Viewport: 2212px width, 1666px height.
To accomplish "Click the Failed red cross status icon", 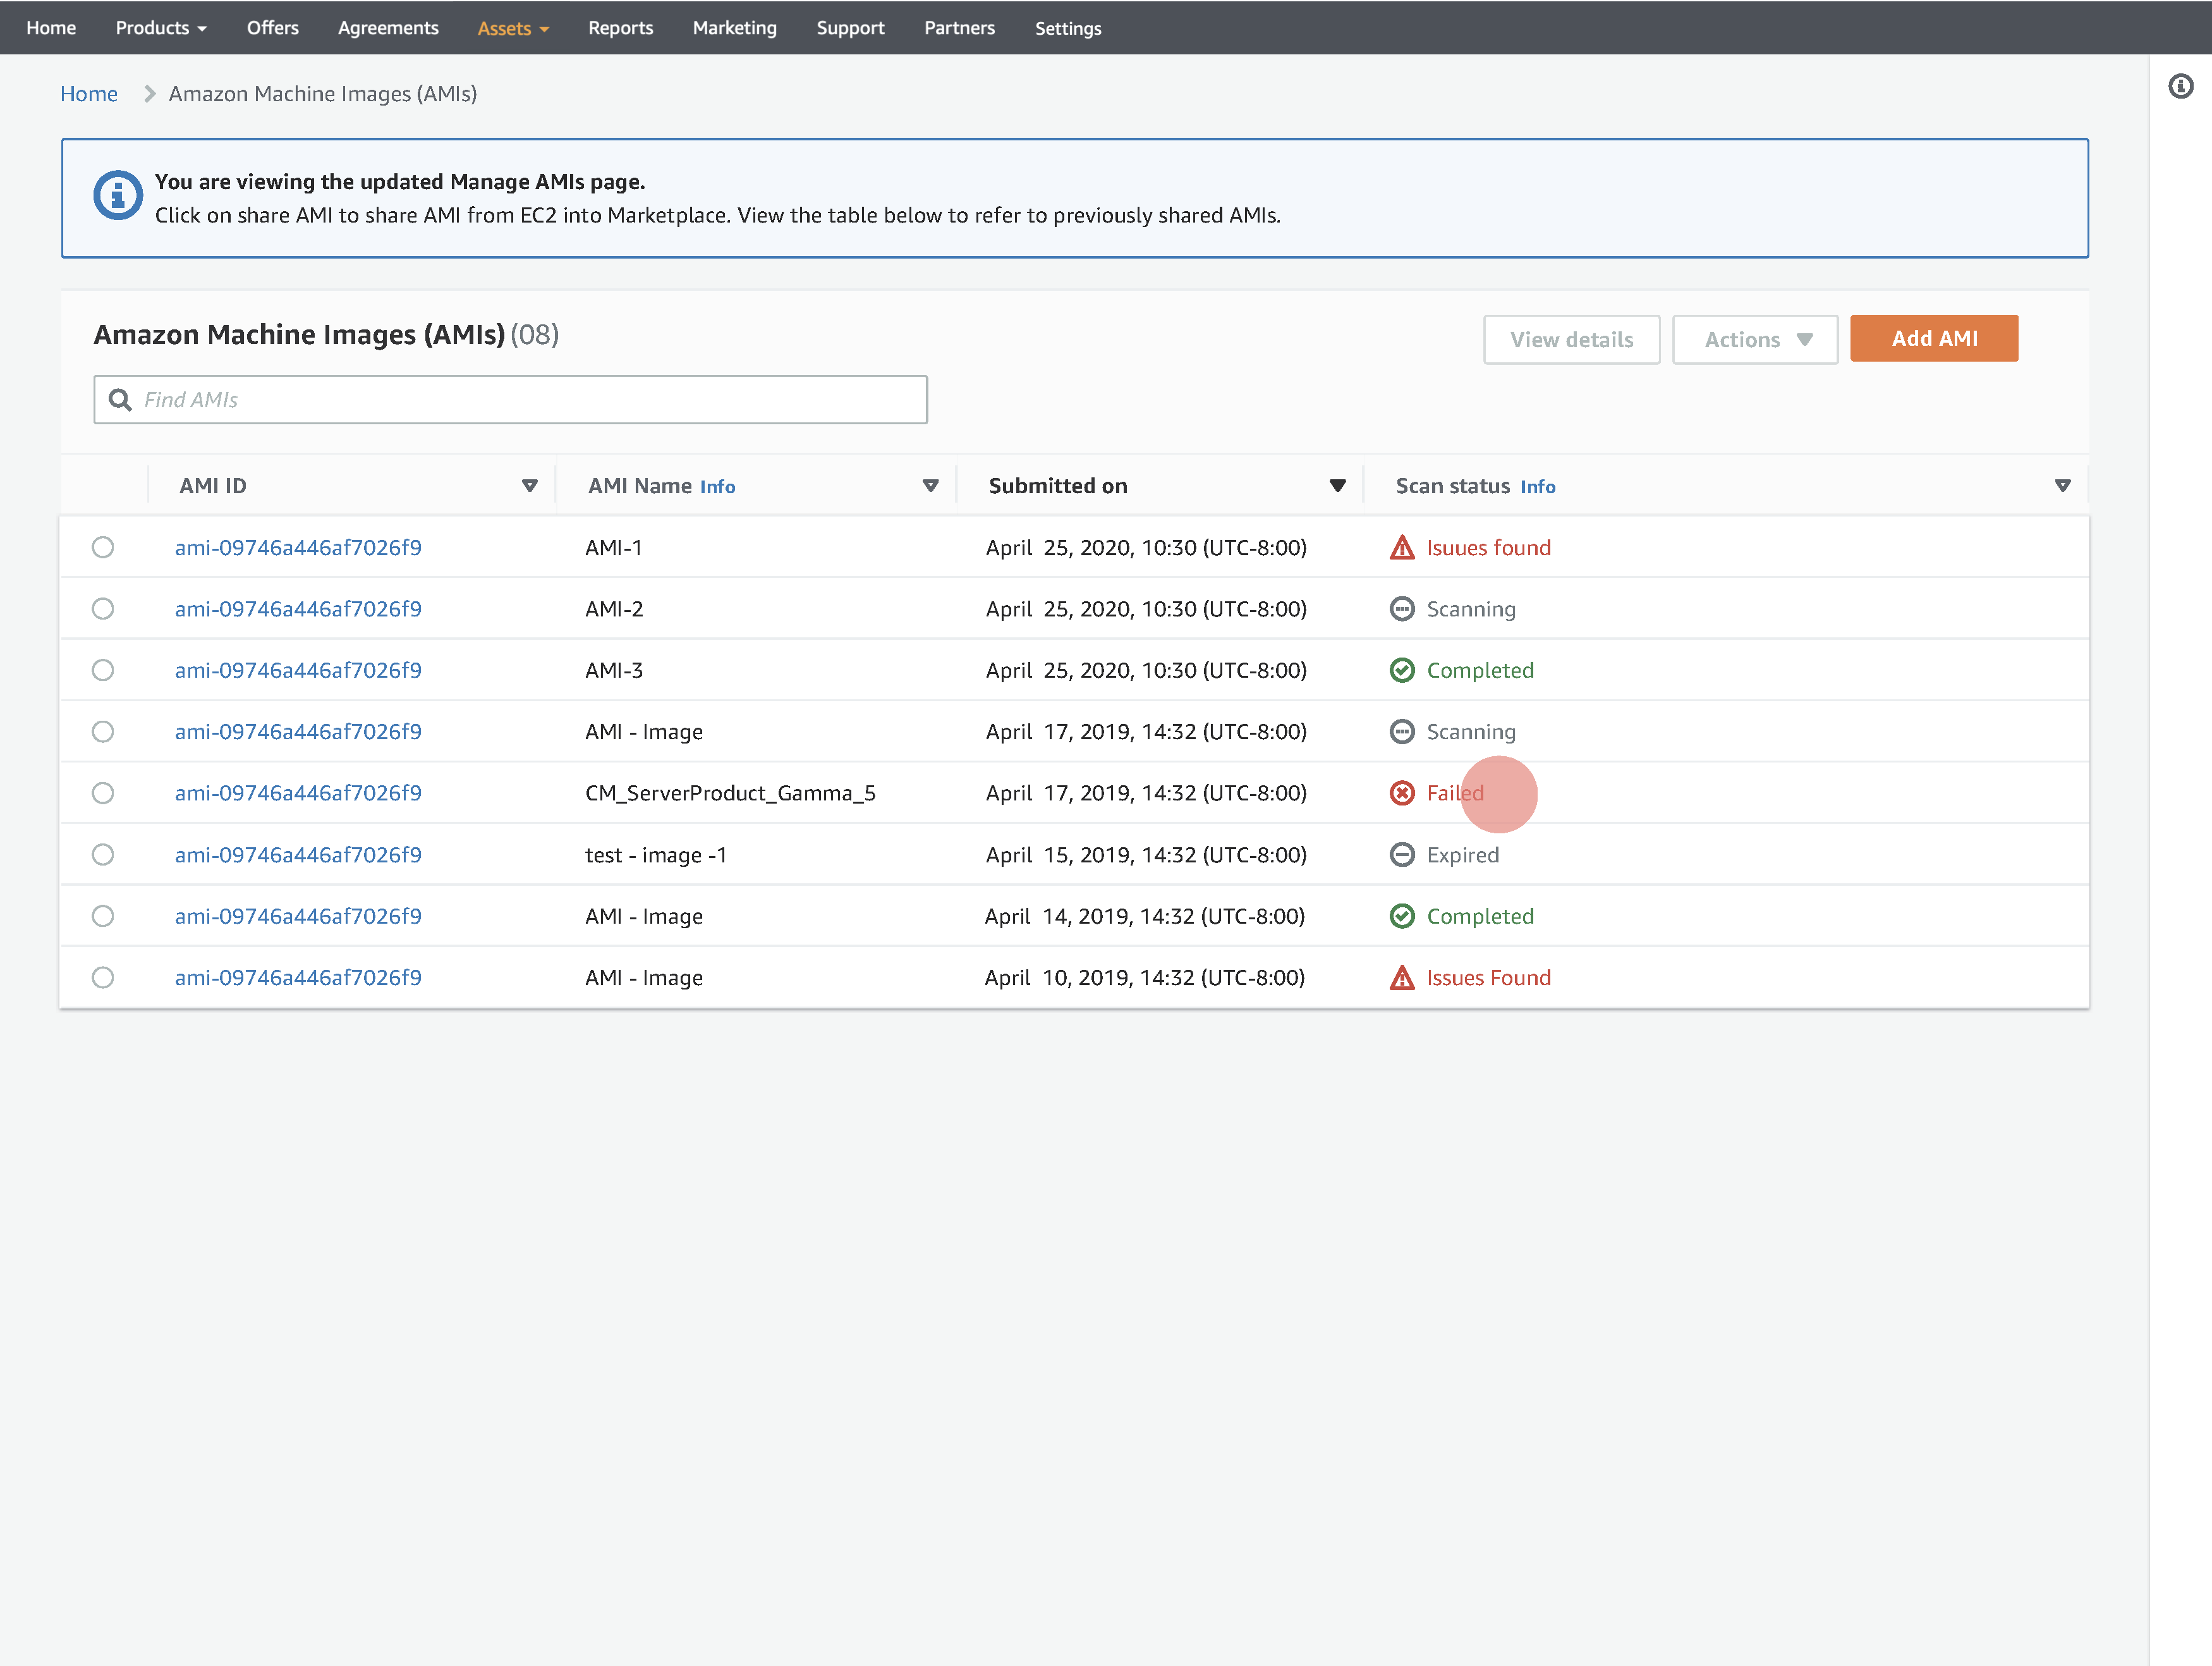I will click(1402, 793).
